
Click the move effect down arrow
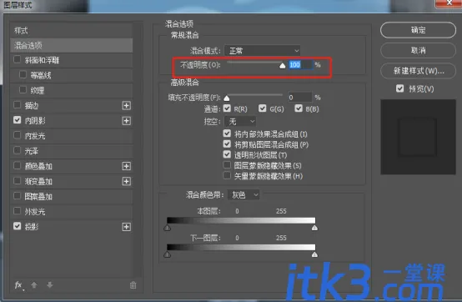click(50, 285)
